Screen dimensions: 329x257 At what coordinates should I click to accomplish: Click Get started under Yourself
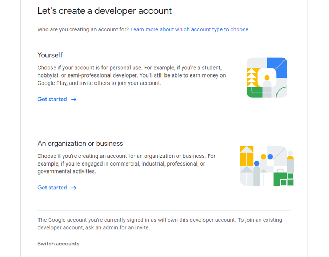click(x=52, y=99)
